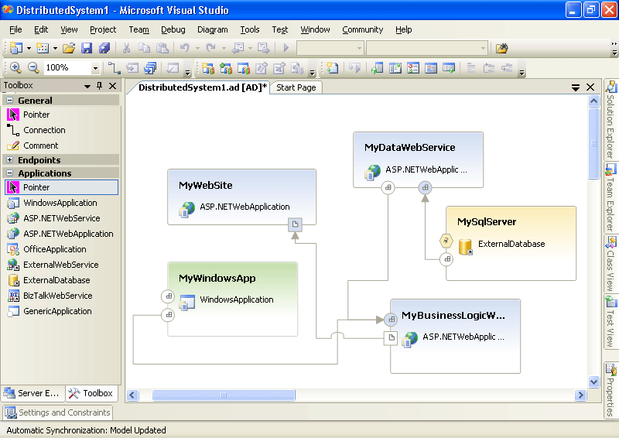Click the Open File folder icon

tap(70, 48)
